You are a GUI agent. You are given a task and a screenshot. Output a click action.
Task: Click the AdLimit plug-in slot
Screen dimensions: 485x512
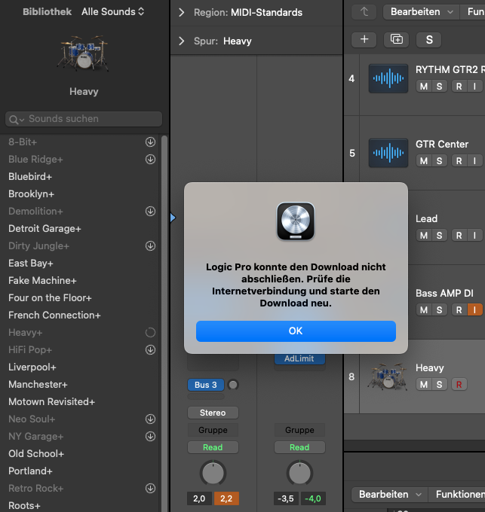pos(299,359)
